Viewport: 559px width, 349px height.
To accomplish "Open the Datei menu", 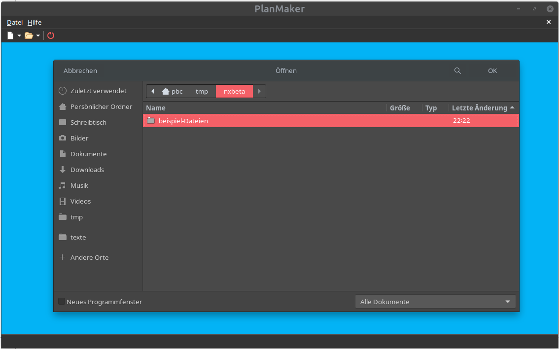I will click(x=15, y=23).
